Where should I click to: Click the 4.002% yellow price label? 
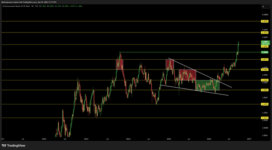[264, 90]
